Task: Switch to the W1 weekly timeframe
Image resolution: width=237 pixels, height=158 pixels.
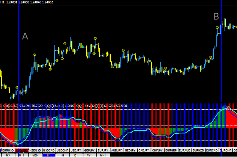Action: tap(89, 155)
